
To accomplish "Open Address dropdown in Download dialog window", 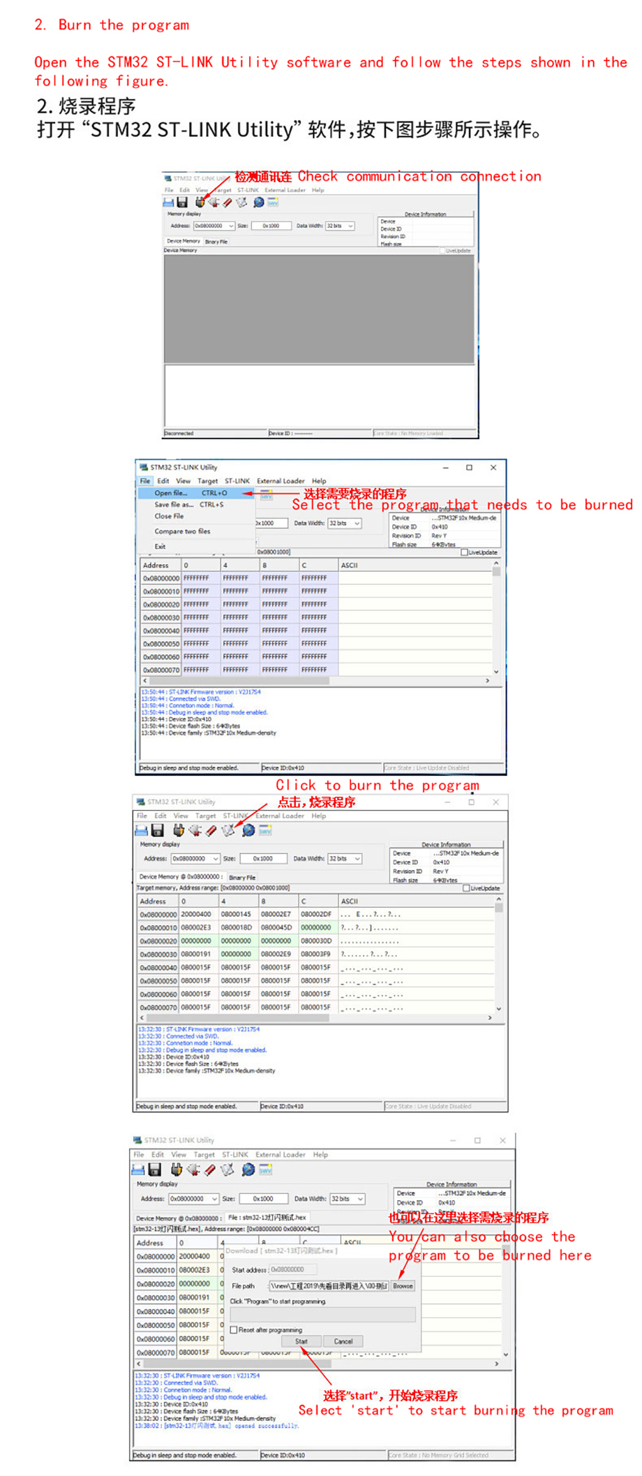I will pos(214,1199).
